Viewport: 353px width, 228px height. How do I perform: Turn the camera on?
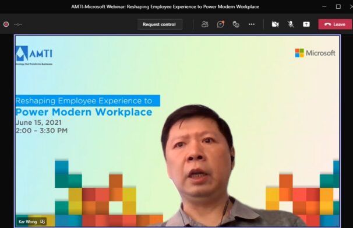[x=275, y=24]
